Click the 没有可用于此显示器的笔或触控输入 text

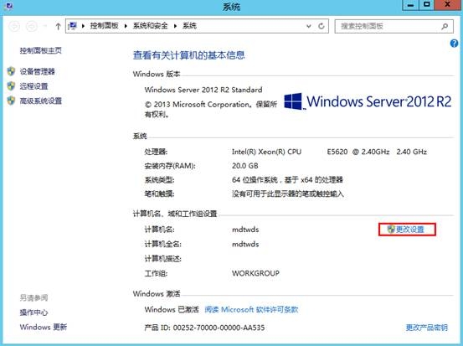(x=288, y=194)
